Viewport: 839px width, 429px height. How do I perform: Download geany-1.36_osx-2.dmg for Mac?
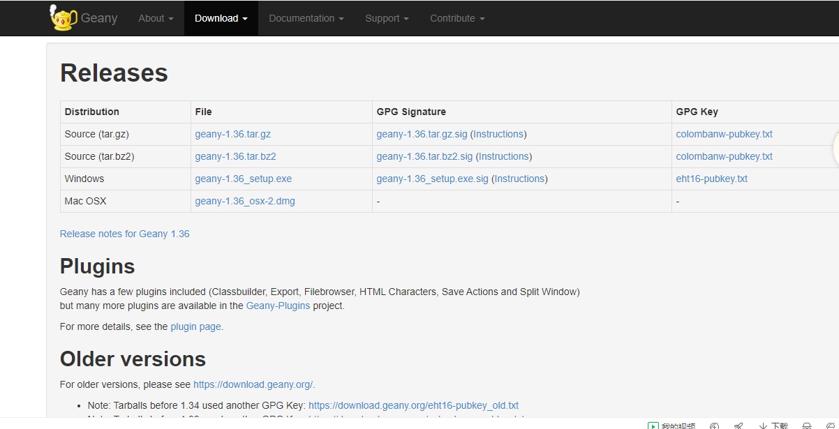point(245,201)
